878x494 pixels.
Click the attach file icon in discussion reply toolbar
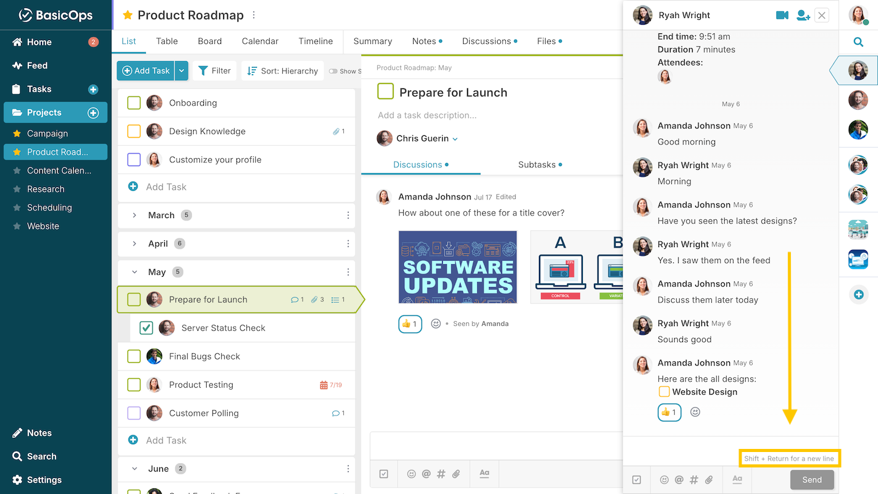456,474
